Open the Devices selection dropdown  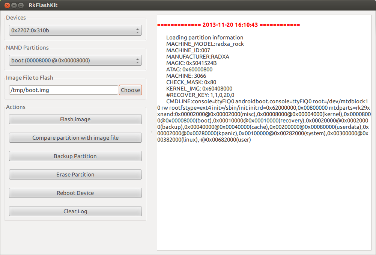[75, 30]
